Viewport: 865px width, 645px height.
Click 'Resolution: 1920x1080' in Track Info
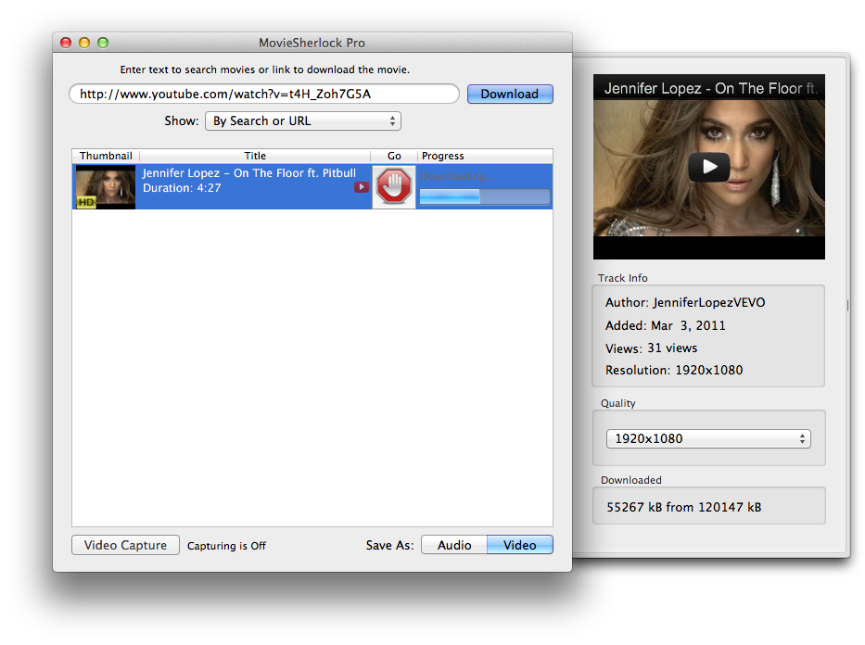674,371
